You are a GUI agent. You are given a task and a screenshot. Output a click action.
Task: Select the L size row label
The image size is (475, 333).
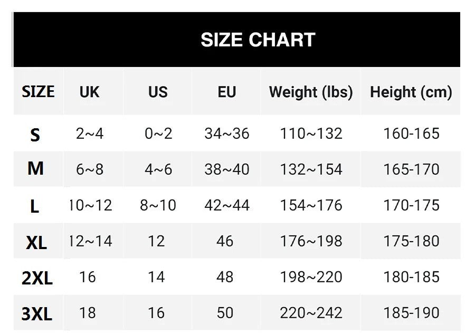pos(35,206)
